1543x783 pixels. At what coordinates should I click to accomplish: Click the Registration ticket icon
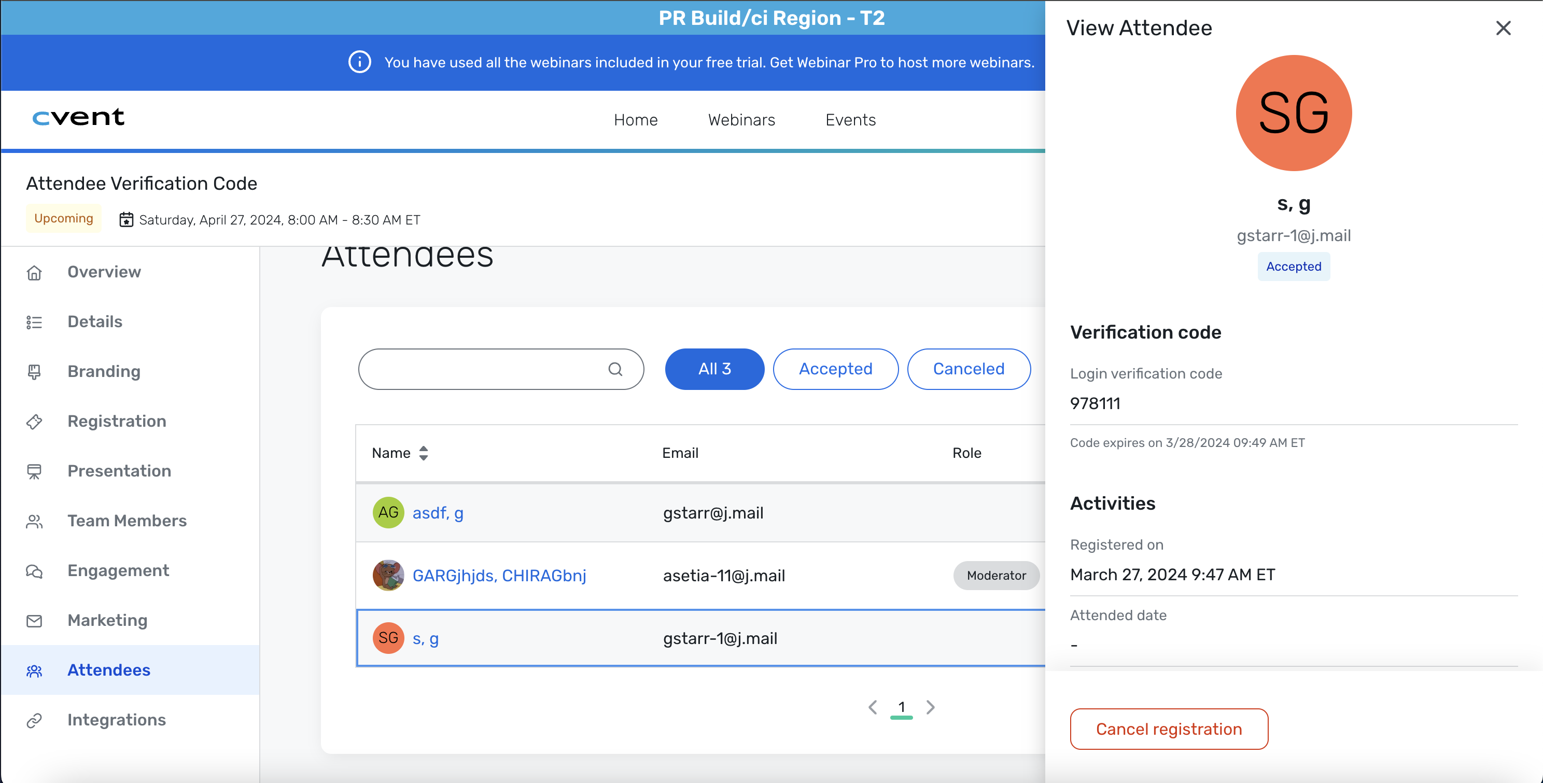[x=34, y=422]
